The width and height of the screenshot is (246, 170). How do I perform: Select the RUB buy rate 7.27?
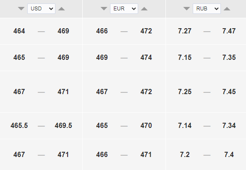[184, 31]
